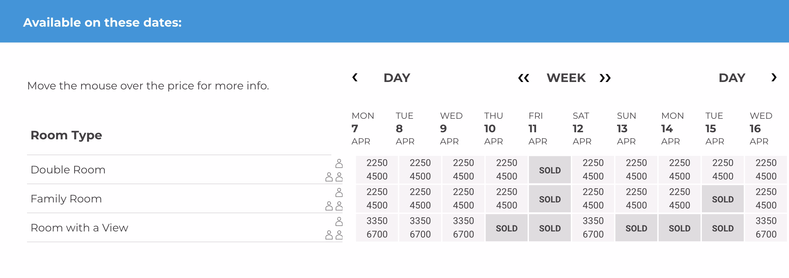
Task: Select Family Room price on Wed 9 Apr
Action: click(x=463, y=199)
